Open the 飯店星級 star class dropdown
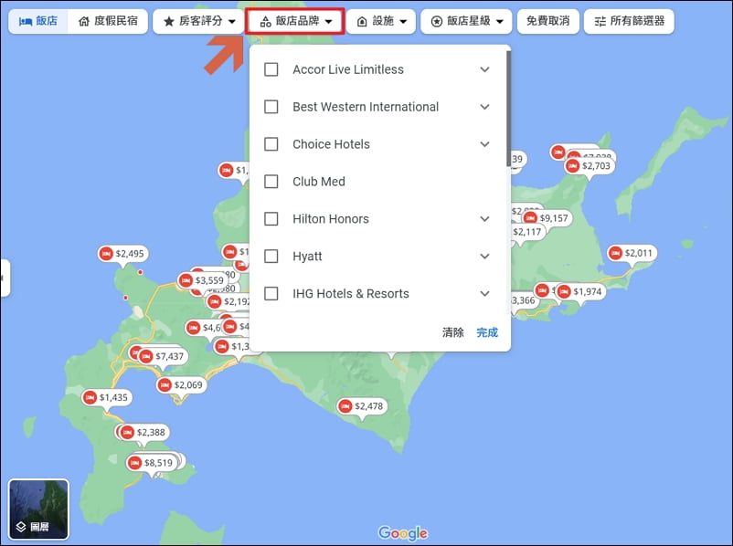 click(466, 22)
